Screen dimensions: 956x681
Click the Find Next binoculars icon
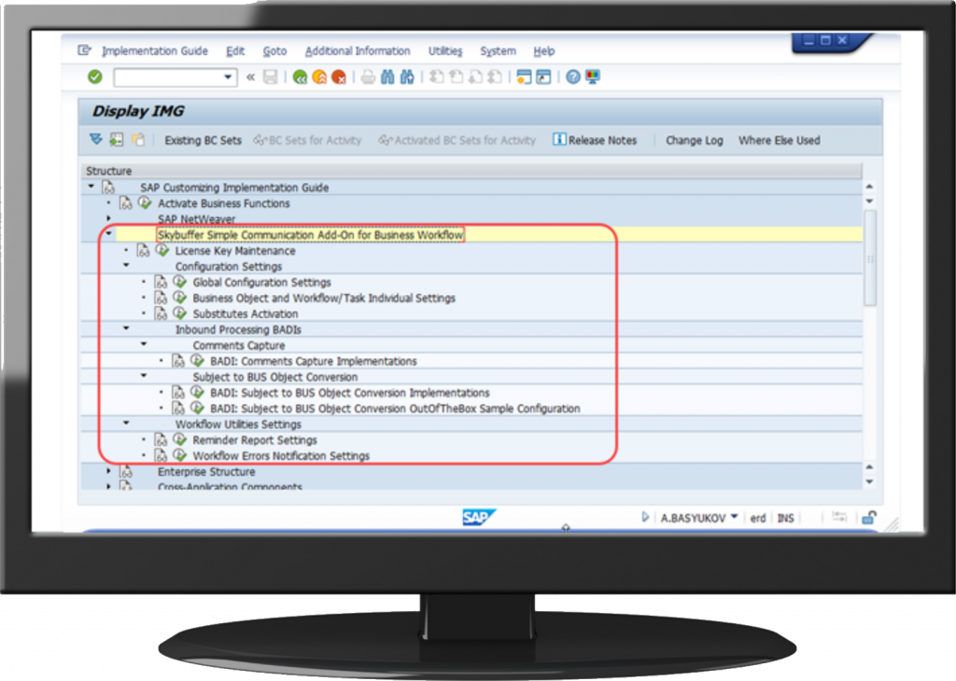[x=407, y=77]
